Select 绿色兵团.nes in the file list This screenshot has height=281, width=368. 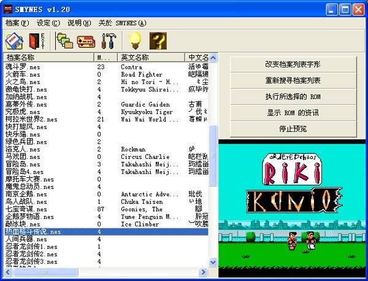tap(26, 142)
